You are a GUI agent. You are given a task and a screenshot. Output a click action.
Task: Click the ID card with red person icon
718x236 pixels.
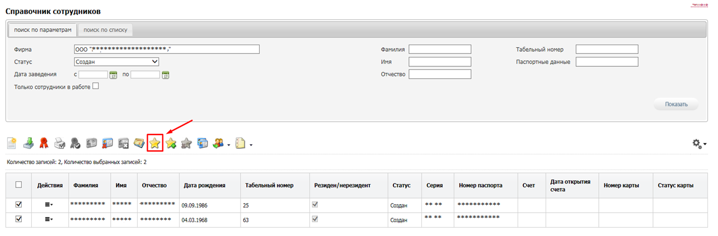107,143
